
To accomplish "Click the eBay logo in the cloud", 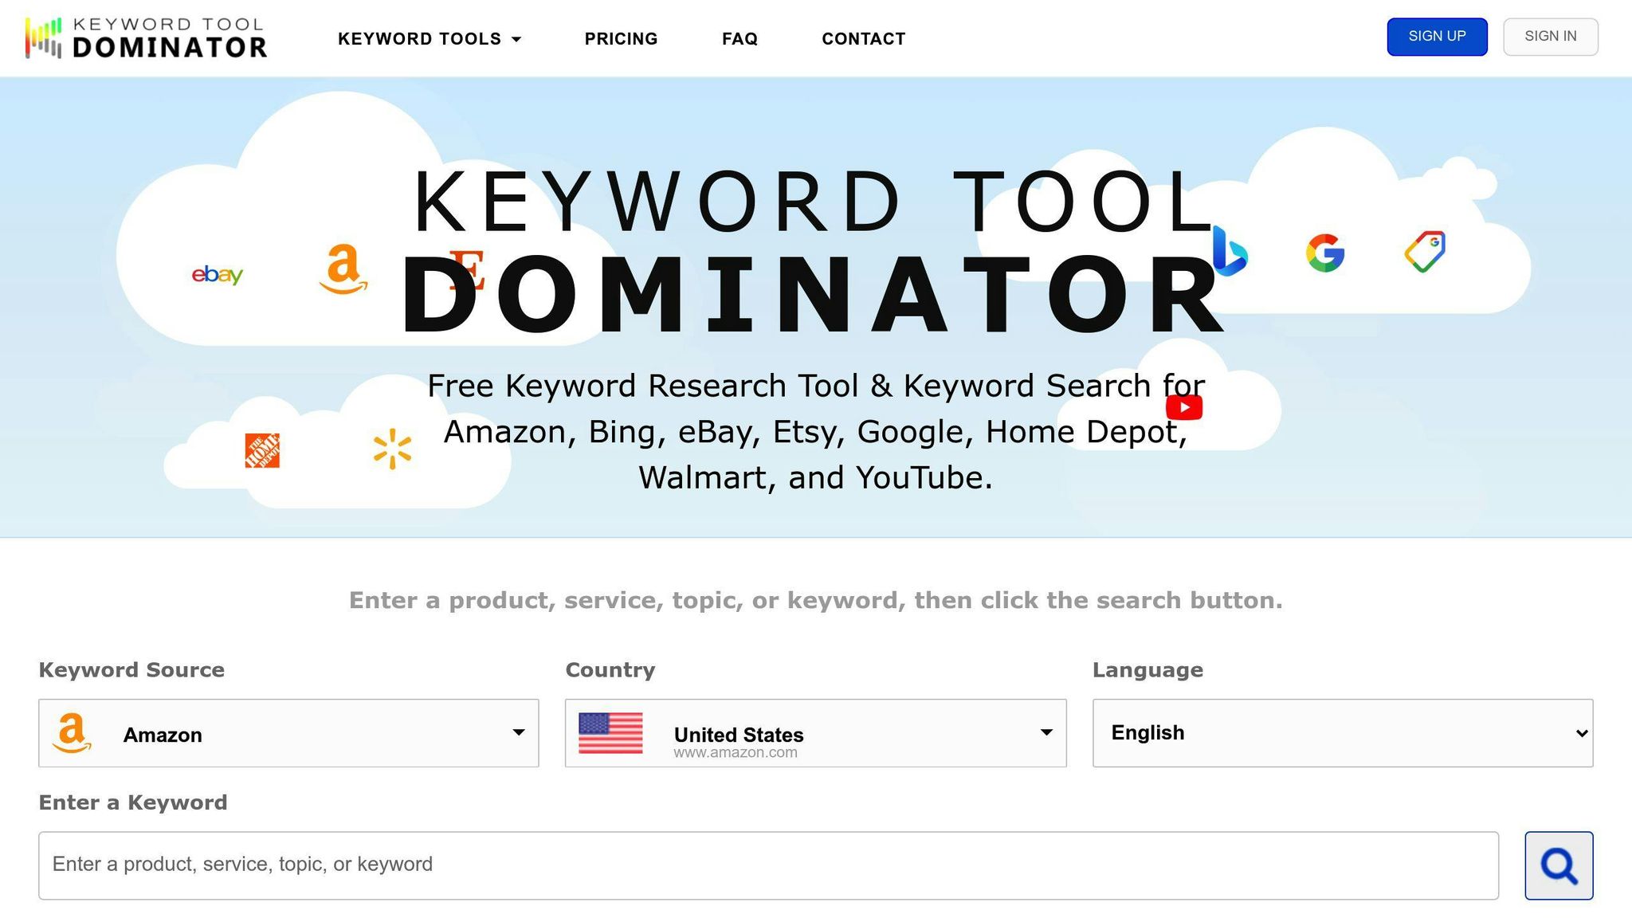I will coord(217,274).
